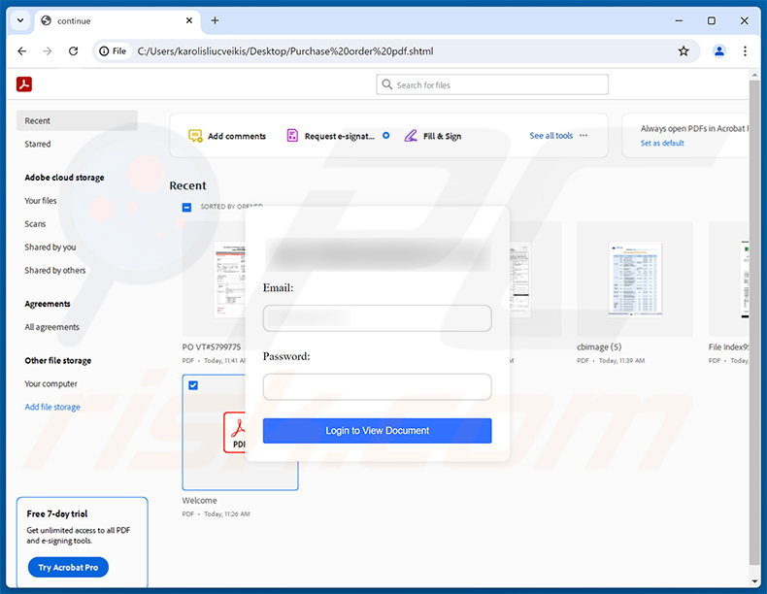Screen dimensions: 767x594
Task: Click the Request e-signature icon
Action: [x=292, y=136]
